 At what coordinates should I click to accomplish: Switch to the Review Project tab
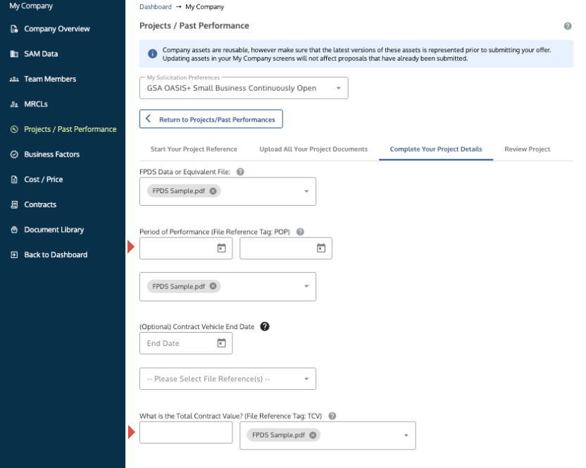pos(527,149)
